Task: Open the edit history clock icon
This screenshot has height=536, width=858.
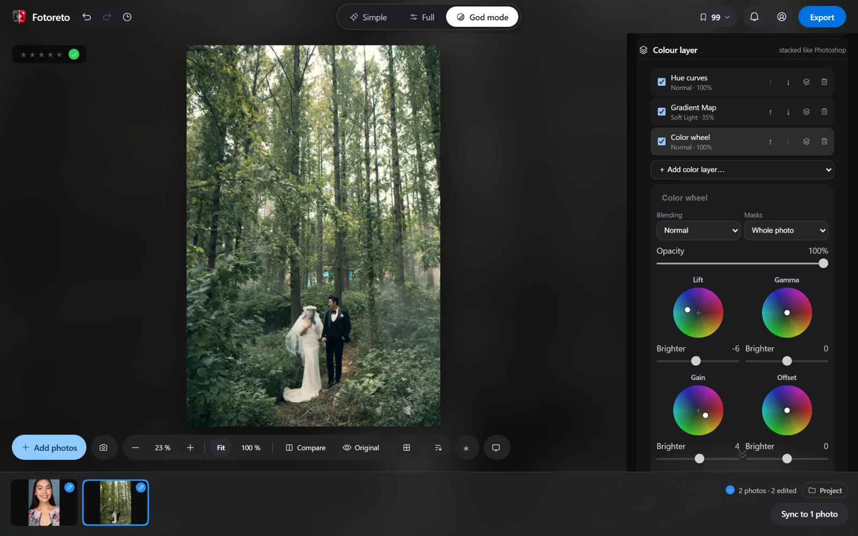Action: [127, 17]
